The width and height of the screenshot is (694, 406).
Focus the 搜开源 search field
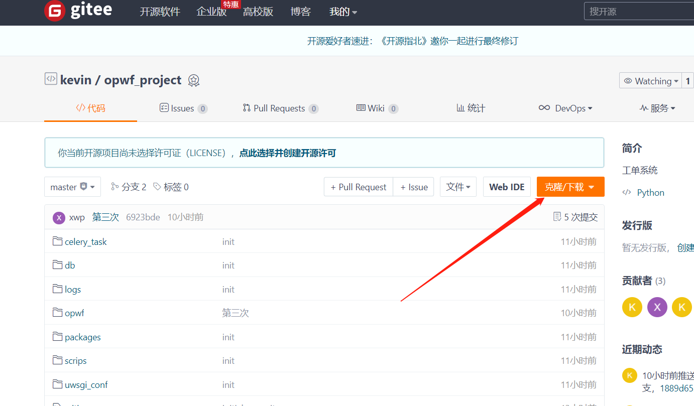639,11
